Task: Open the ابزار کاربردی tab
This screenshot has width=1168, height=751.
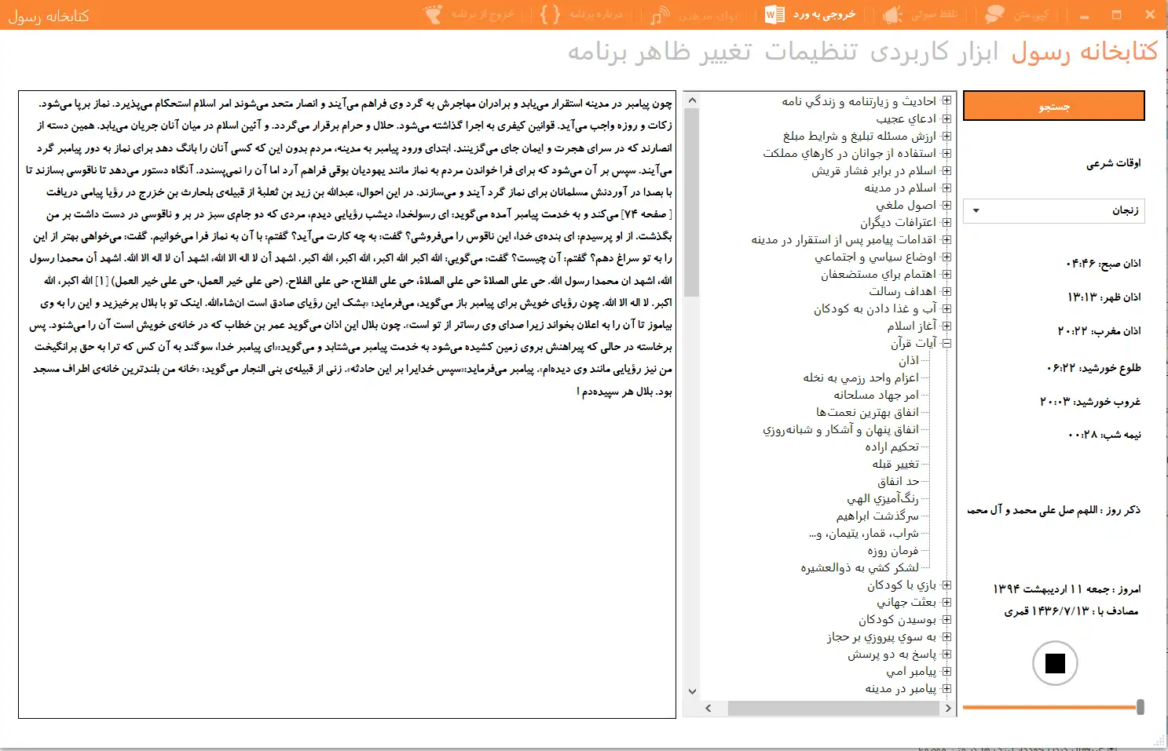Action: click(934, 52)
